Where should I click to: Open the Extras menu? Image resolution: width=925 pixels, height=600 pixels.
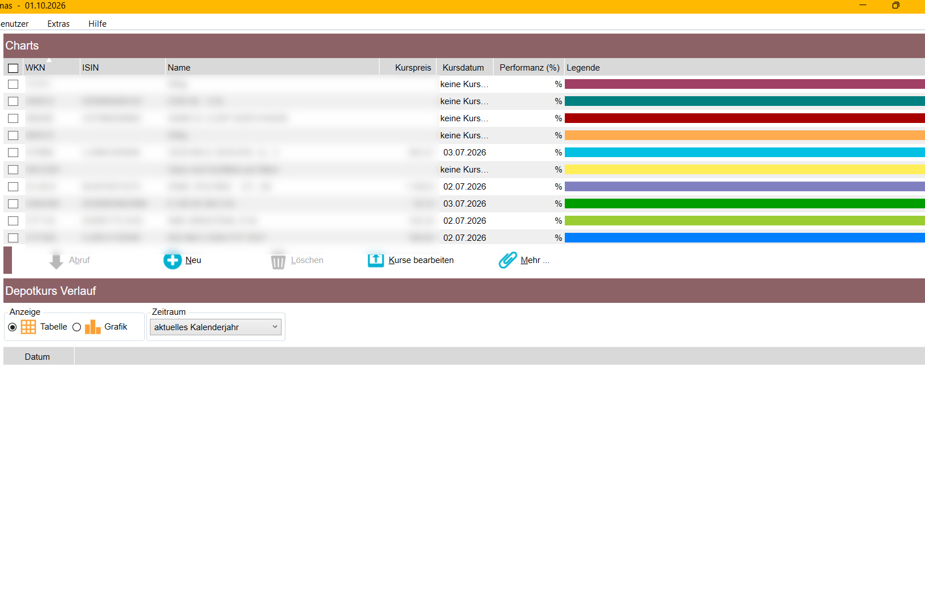click(58, 24)
